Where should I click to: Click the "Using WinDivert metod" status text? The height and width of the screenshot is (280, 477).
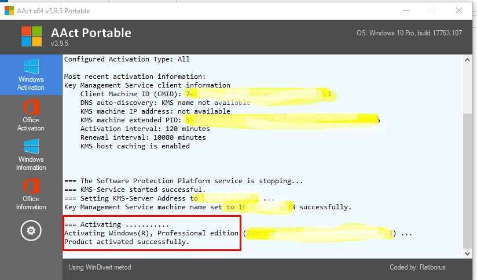[100, 267]
